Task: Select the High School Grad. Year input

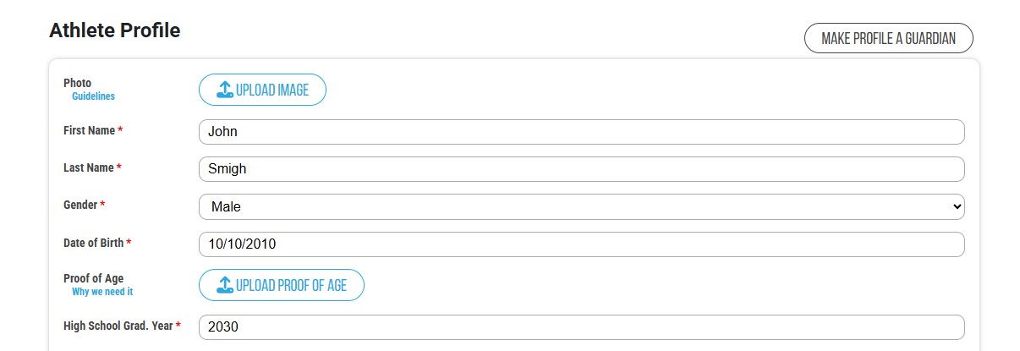Action: click(581, 327)
